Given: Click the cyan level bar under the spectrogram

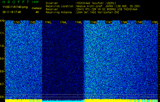Looking at the screenshot, I should tap(63, 101).
